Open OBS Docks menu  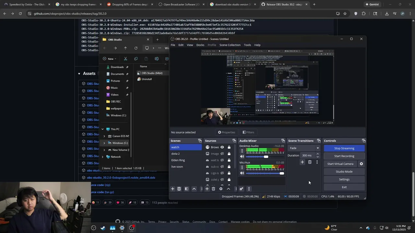(200, 45)
